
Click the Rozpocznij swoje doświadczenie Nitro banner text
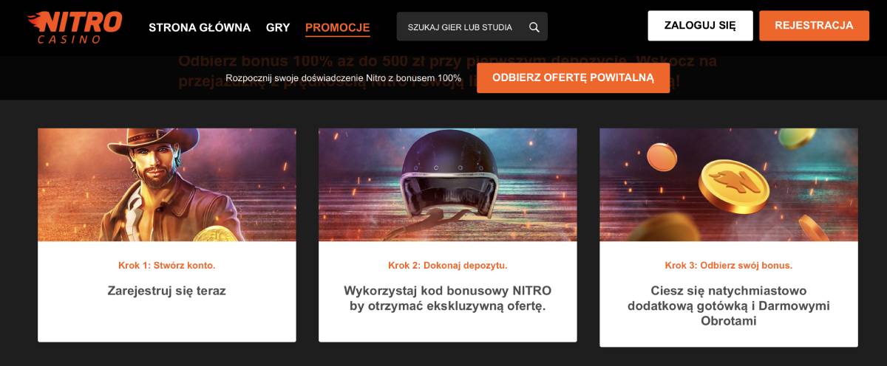tap(344, 77)
